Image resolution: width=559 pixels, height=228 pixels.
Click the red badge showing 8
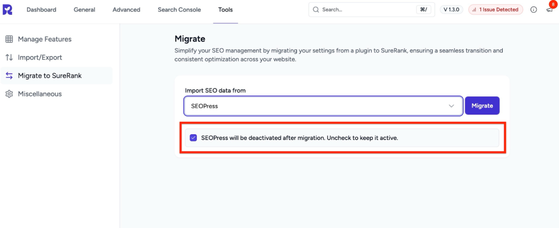[552, 4]
